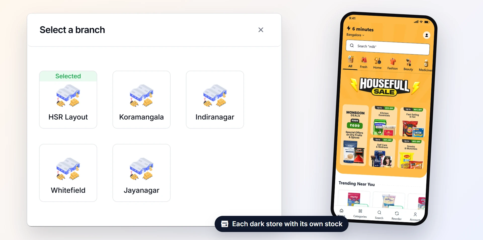Open the Fast Selling & Hot card
Viewport: 483px width, 240px height.
[x=413, y=122]
